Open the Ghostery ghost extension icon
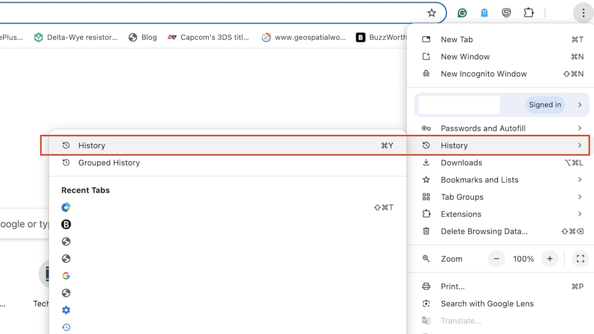This screenshot has width=594, height=334. tap(484, 13)
